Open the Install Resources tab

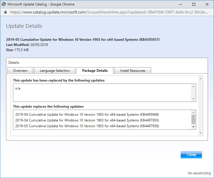click(132, 71)
